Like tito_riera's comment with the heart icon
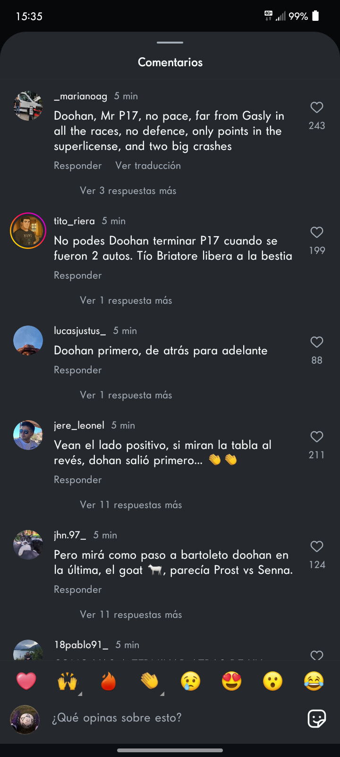The image size is (340, 757). (x=316, y=232)
